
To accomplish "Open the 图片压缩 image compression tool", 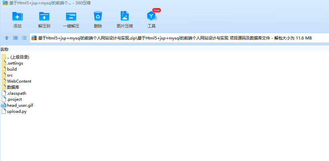I will [125, 16].
